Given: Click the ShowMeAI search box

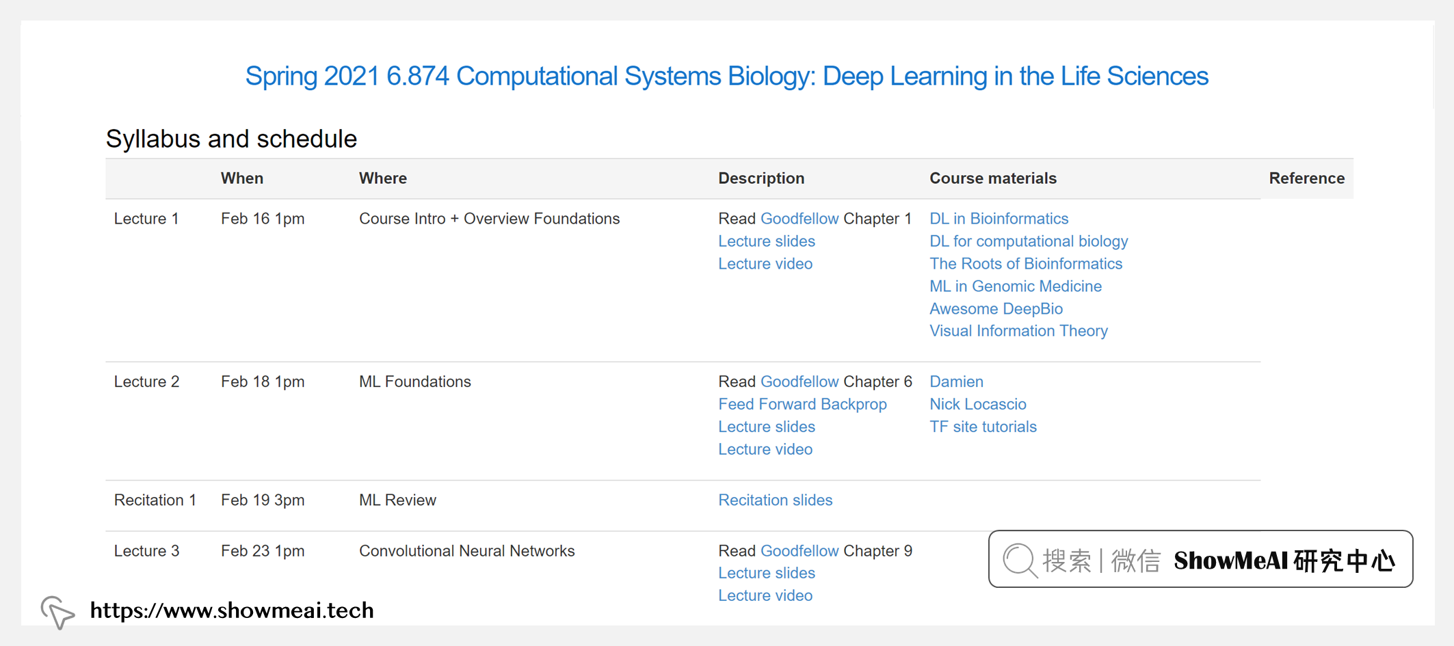Looking at the screenshot, I should [x=1200, y=559].
